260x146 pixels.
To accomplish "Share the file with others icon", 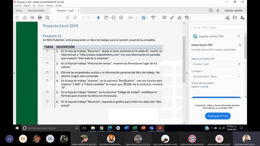I will [x=242, y=17].
